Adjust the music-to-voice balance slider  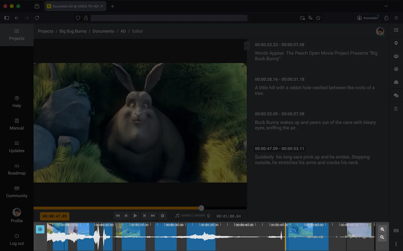(x=193, y=216)
